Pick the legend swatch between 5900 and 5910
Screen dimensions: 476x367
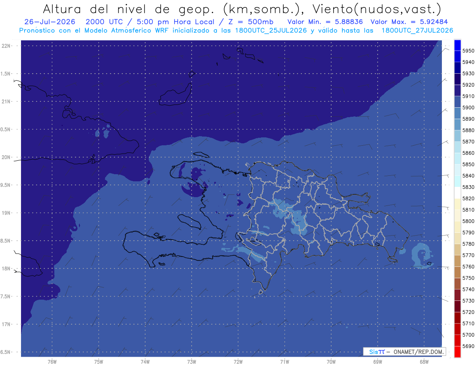(x=457, y=102)
